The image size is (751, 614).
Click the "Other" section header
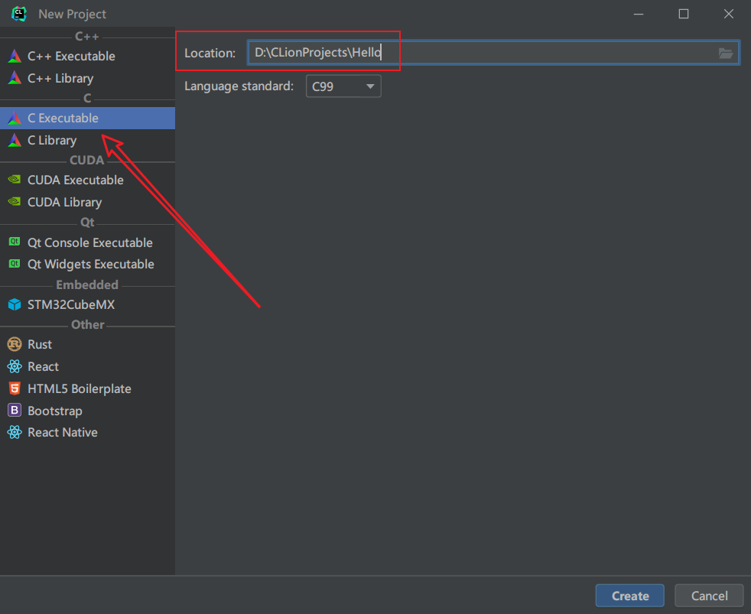click(x=88, y=324)
